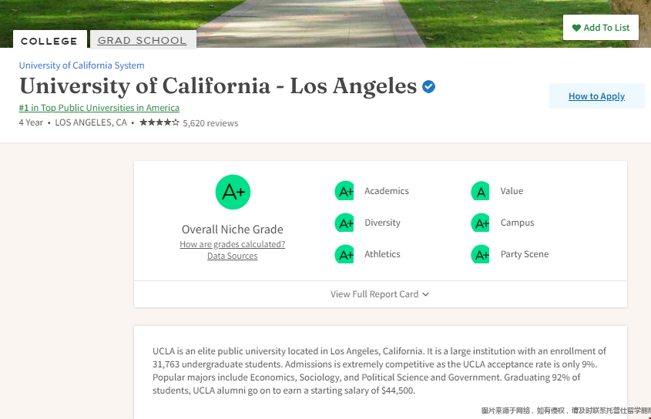Open University of California System link
The width and height of the screenshot is (651, 419).
[x=82, y=65]
